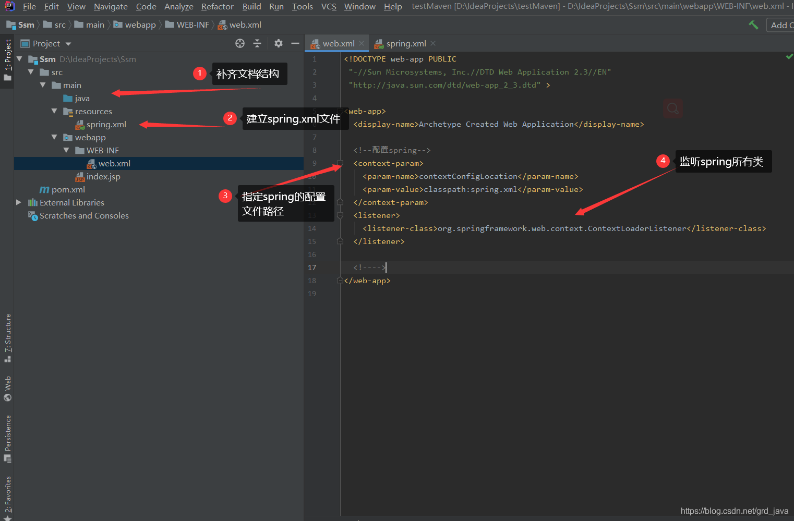Screen dimensions: 794x521
Task: Select pom.xml file in project tree
Action: coord(63,189)
